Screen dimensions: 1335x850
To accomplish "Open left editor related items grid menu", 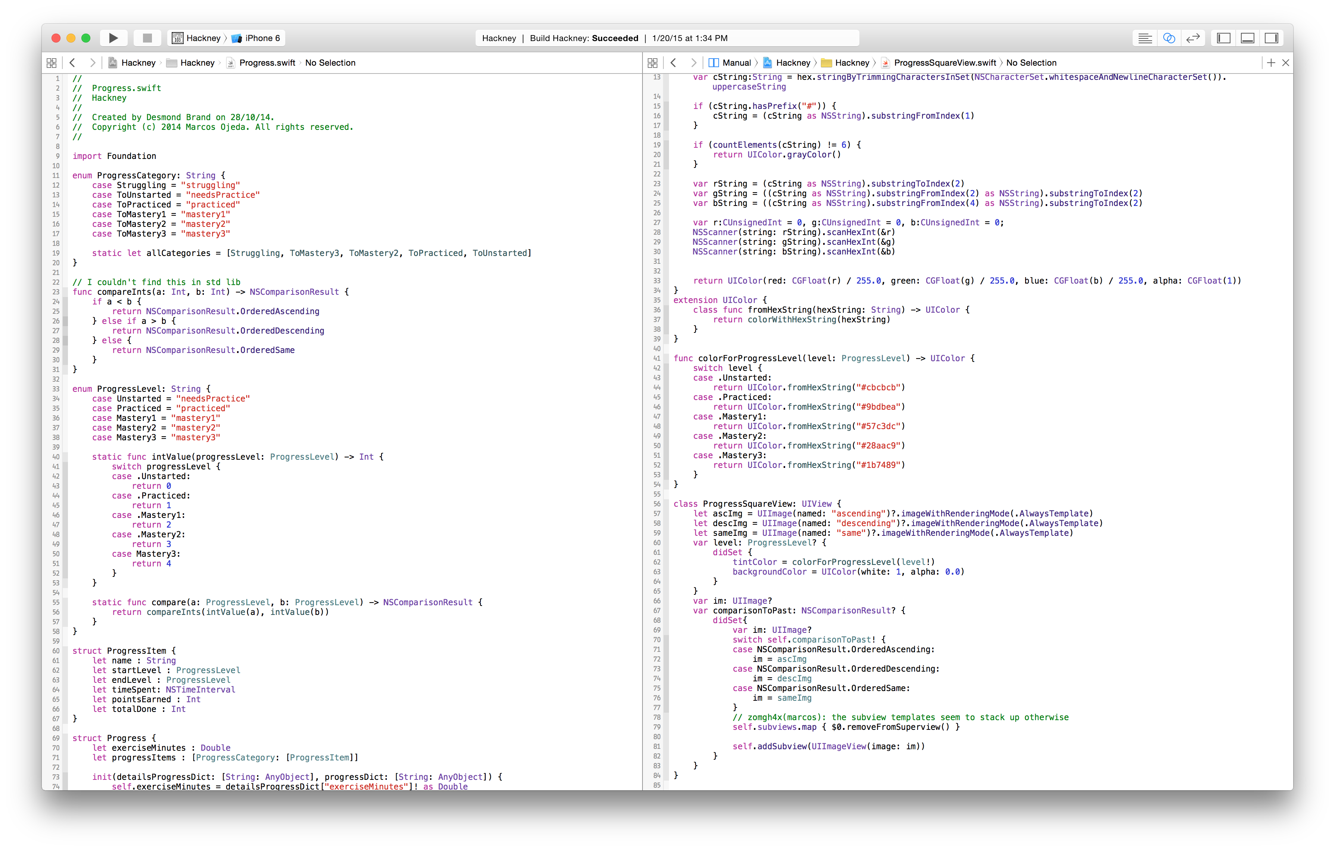I will (52, 63).
